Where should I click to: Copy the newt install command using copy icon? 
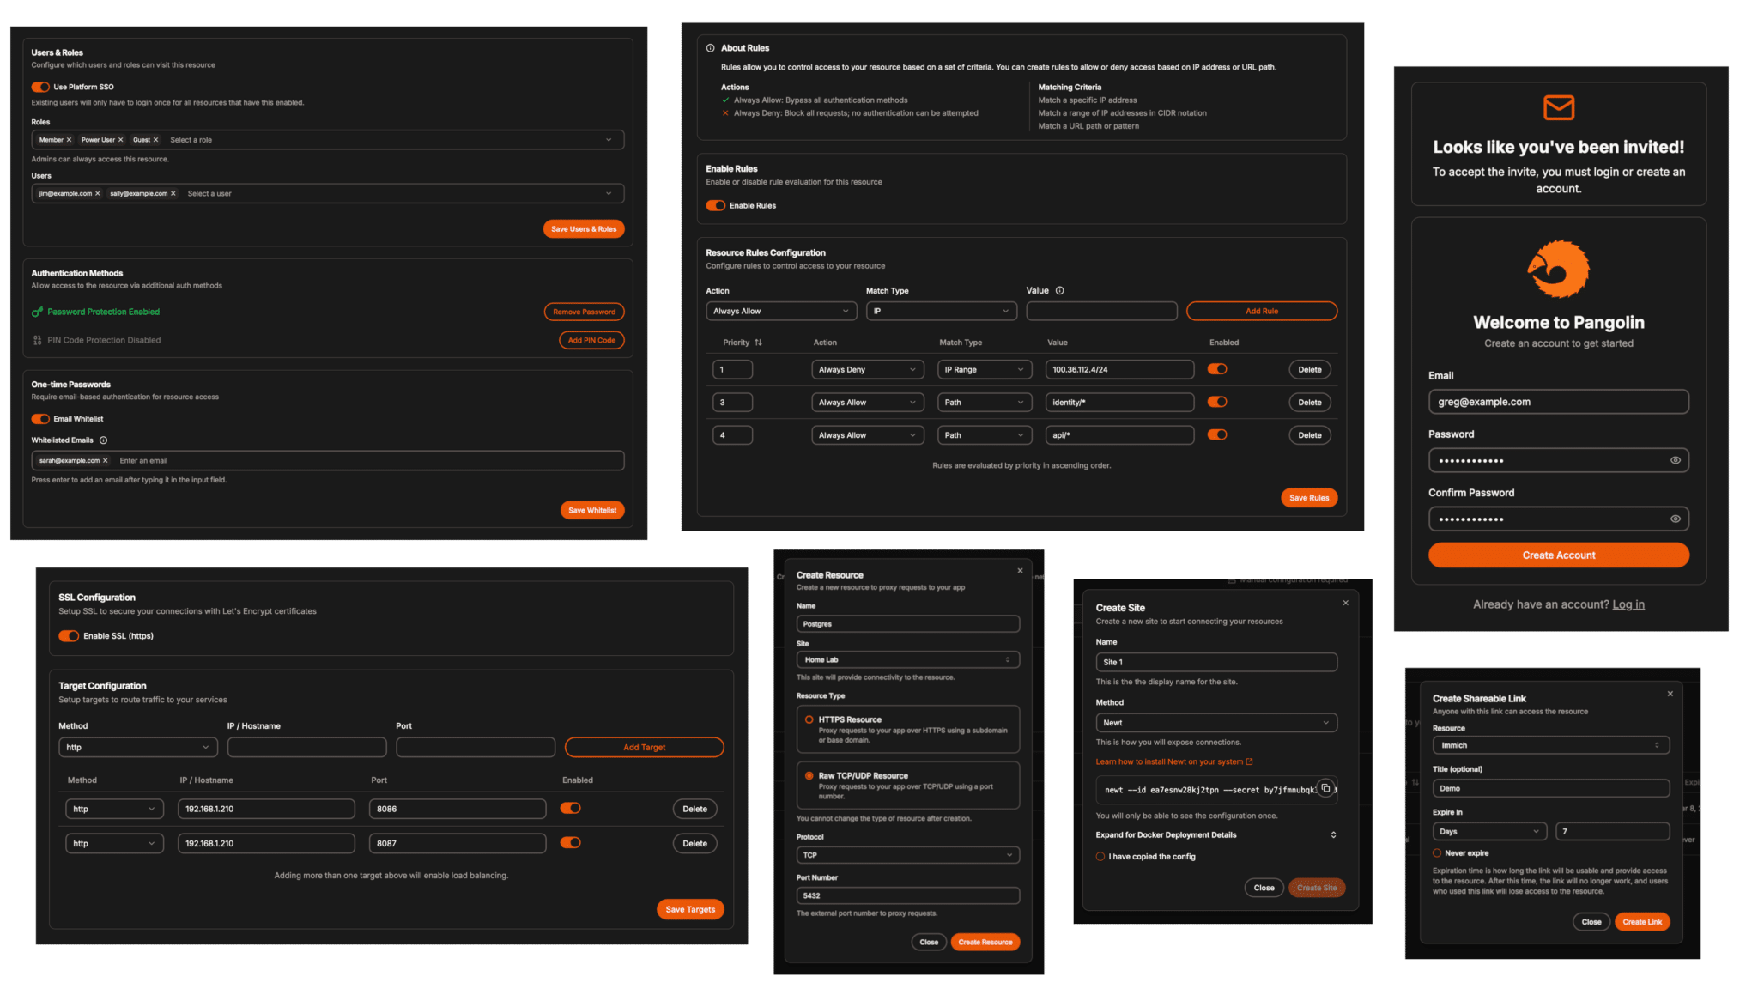coord(1326,788)
